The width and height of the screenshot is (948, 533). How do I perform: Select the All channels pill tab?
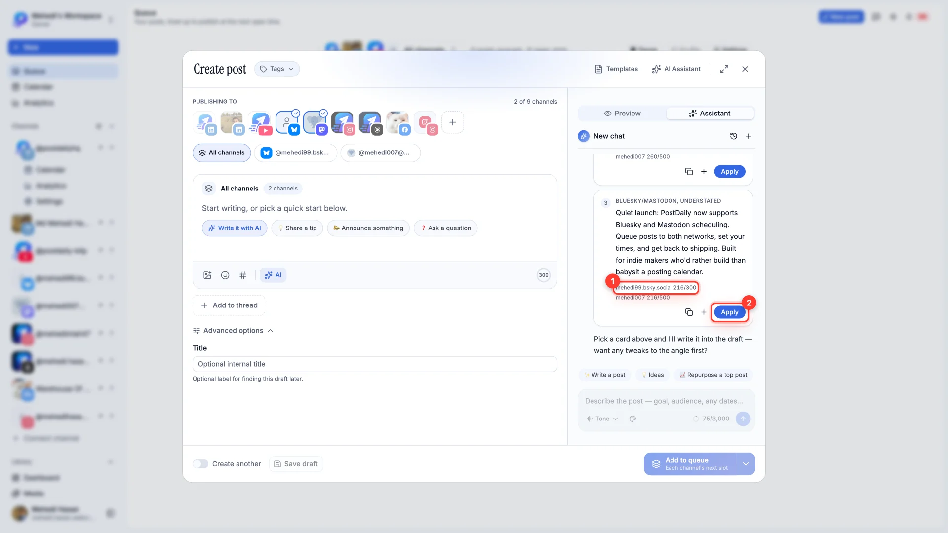(222, 153)
